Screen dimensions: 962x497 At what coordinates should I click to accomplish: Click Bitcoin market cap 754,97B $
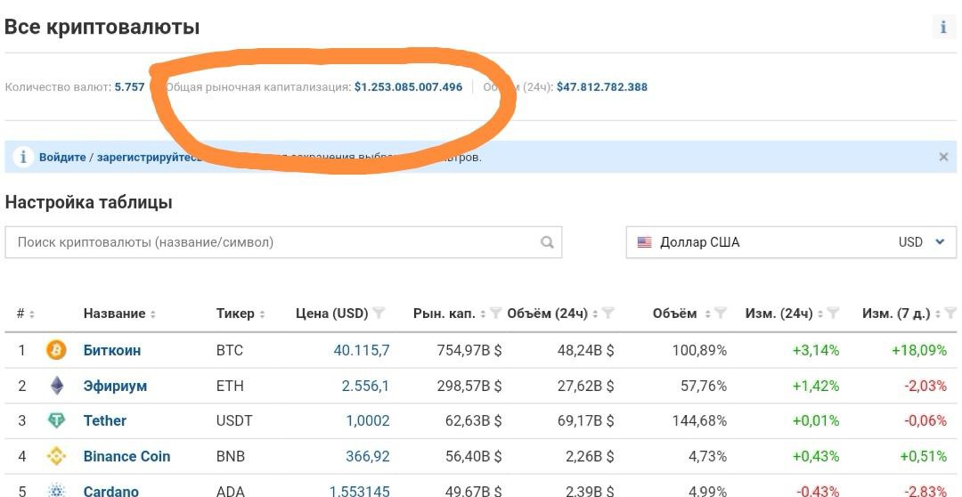tap(469, 350)
